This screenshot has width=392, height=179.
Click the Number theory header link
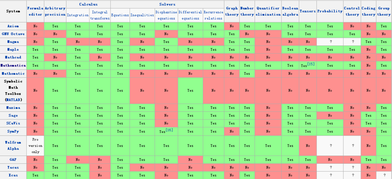(247, 11)
